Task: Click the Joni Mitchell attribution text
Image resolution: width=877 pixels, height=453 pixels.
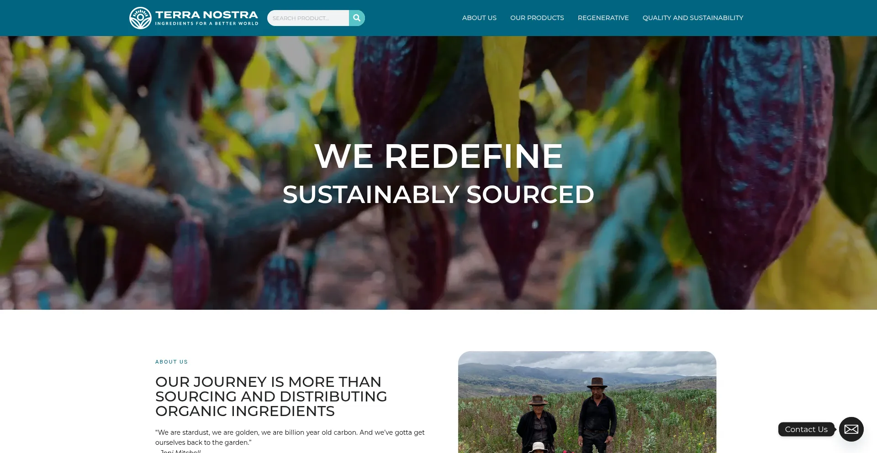Action: click(180, 451)
